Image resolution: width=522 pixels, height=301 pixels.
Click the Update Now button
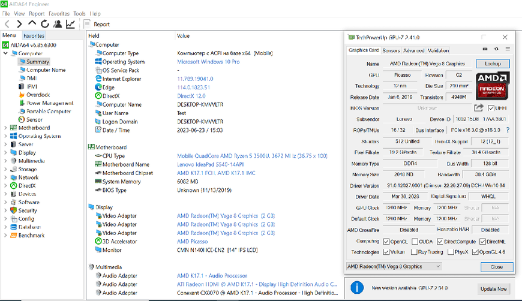(x=493, y=288)
